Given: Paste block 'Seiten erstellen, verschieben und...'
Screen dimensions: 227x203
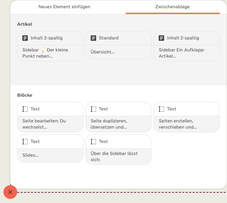Looking at the screenshot, I should (186, 117).
